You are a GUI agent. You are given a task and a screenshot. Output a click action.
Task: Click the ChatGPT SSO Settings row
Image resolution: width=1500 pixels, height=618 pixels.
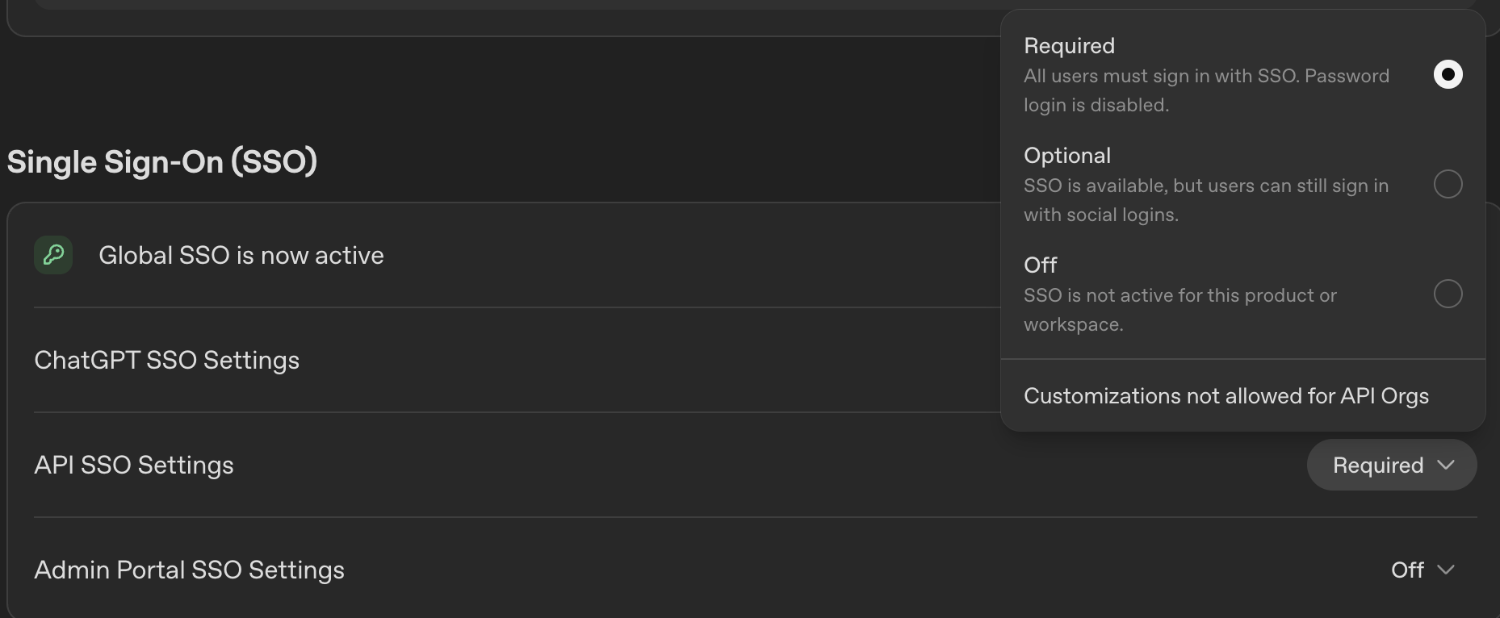coord(166,361)
